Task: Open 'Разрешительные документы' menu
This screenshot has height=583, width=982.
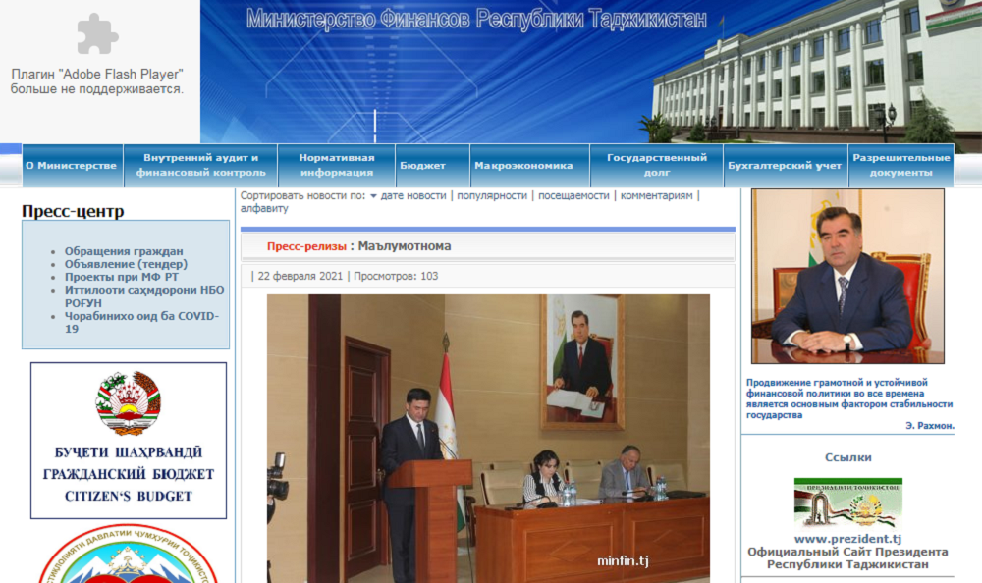Action: coord(900,165)
